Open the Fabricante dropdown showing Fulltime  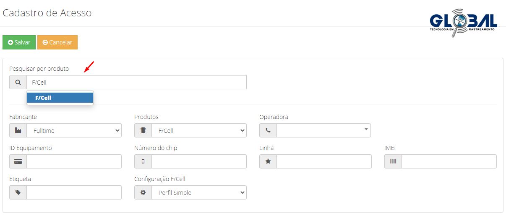(x=74, y=130)
